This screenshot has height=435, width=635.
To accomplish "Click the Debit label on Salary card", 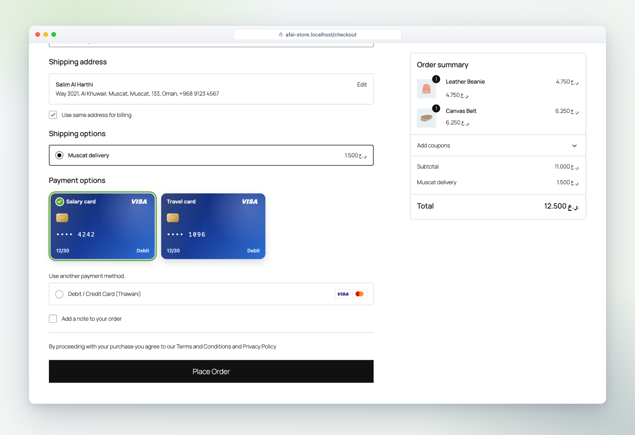I will click(x=143, y=251).
